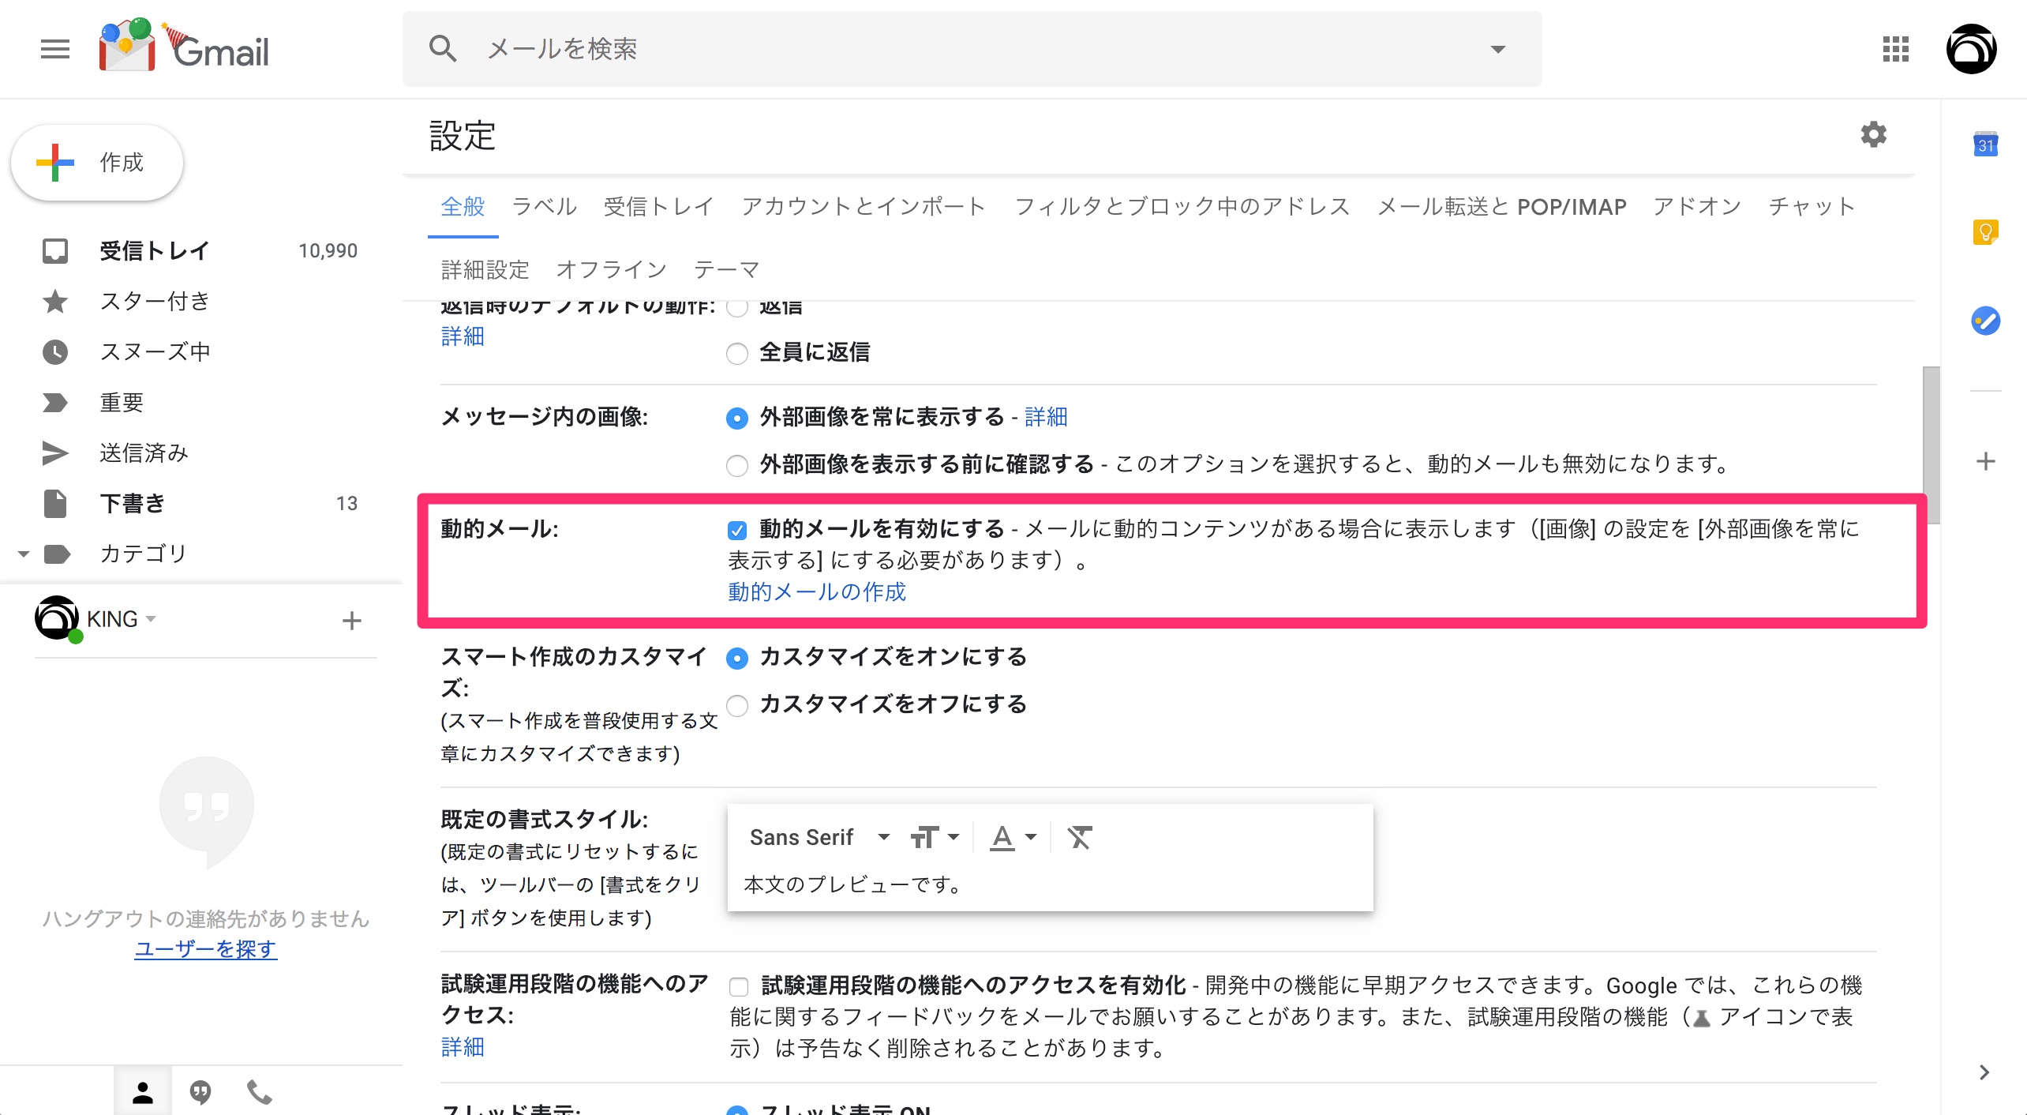
Task: Select カスタマイズをオフにする radio button
Action: point(736,705)
